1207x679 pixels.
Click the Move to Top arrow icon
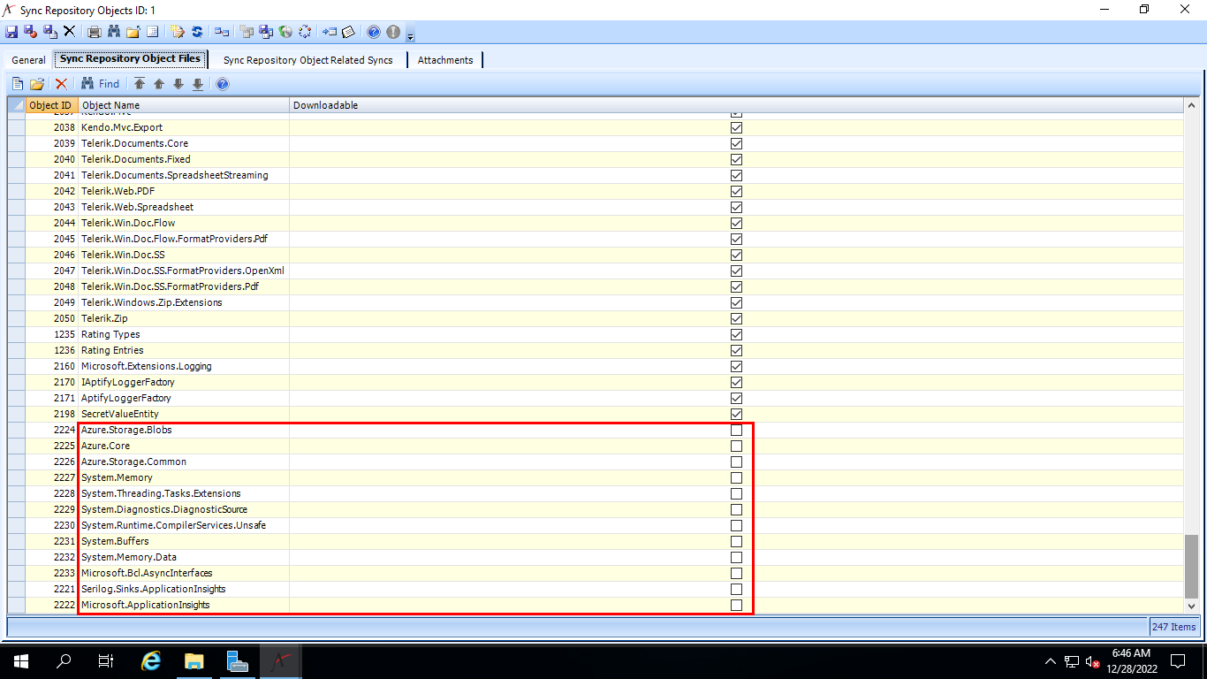[140, 84]
